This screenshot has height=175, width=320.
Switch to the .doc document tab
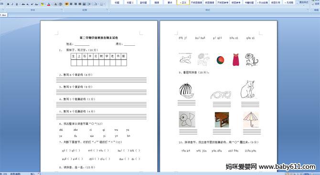4,15
